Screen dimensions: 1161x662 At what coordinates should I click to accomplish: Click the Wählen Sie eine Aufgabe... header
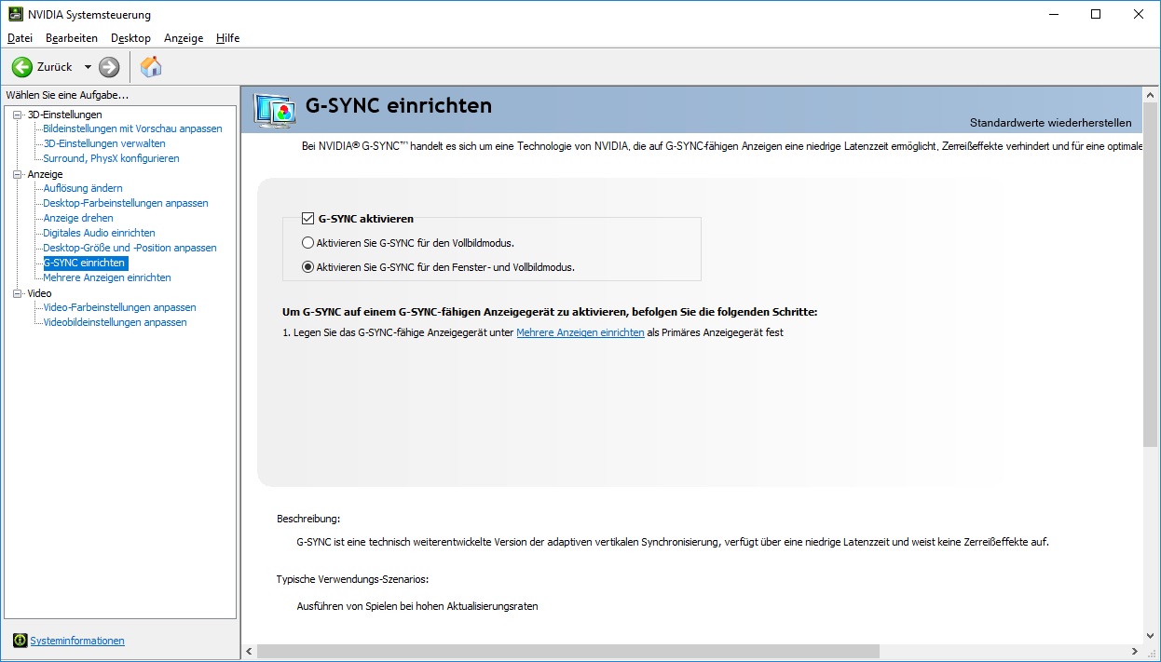tap(67, 95)
